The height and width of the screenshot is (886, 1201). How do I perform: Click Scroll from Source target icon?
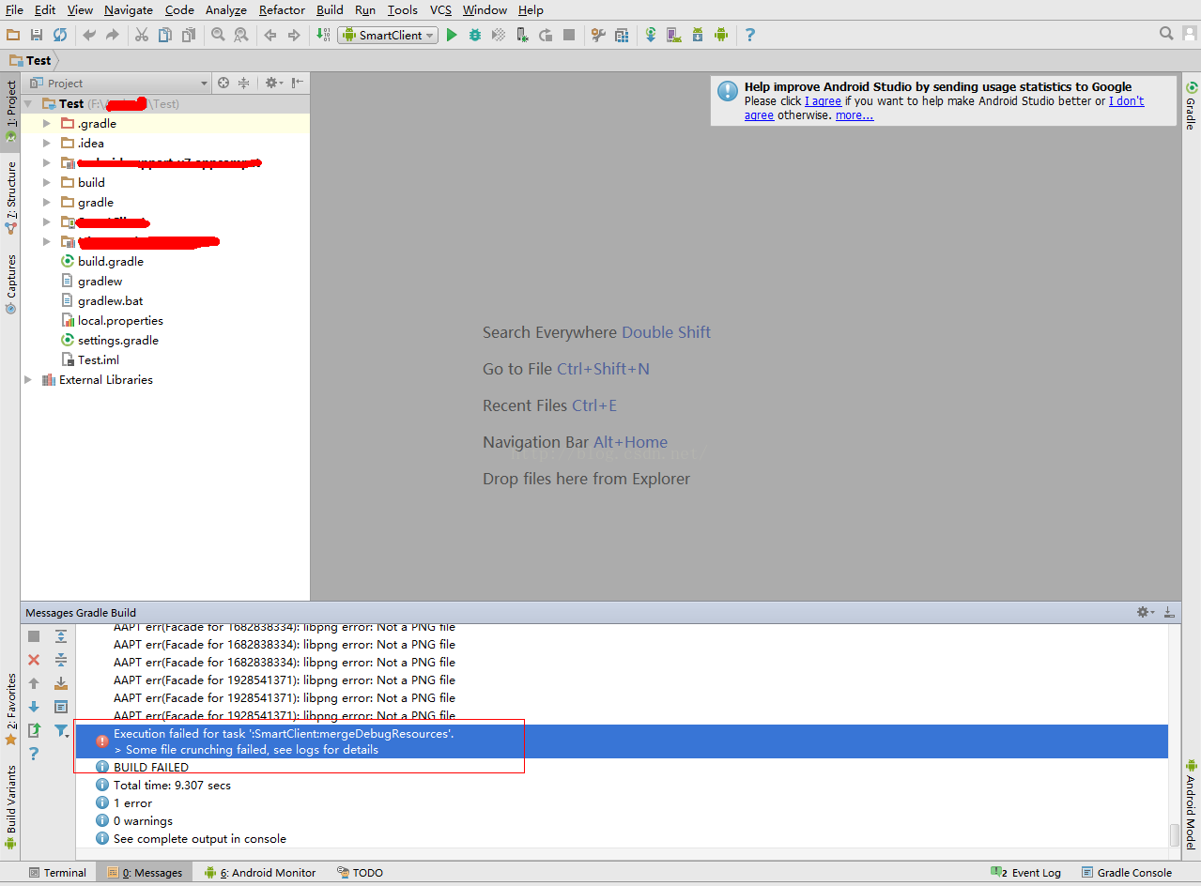coord(223,84)
